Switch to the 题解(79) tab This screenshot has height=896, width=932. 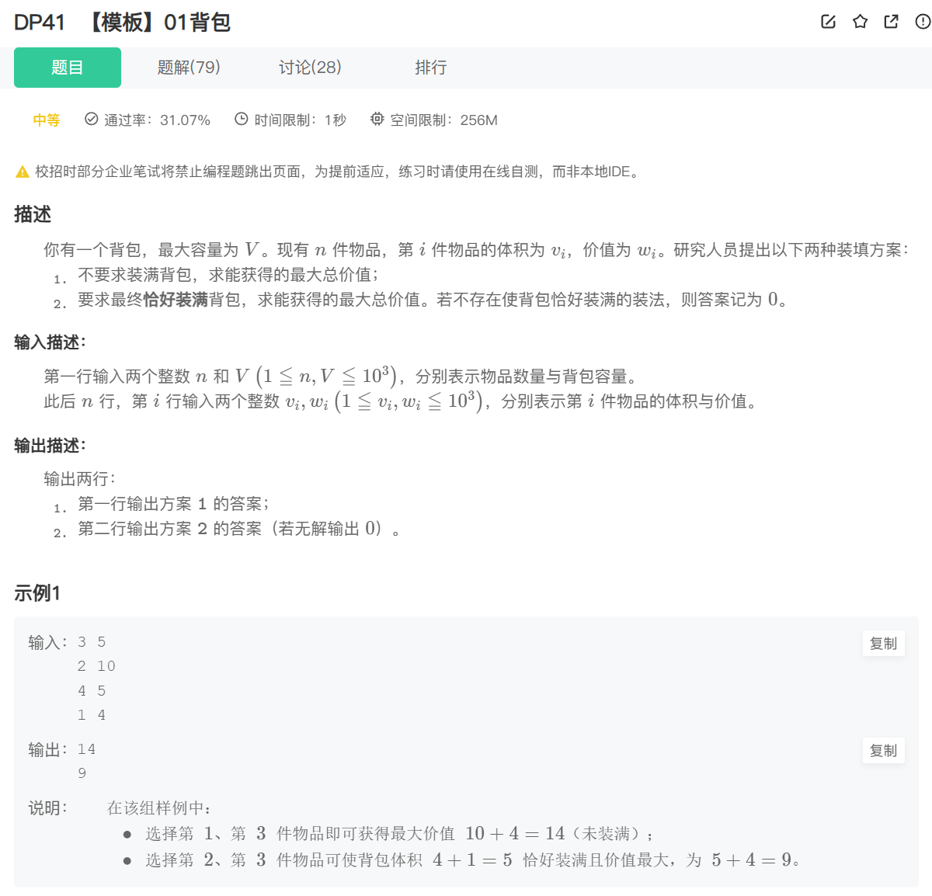(x=189, y=68)
